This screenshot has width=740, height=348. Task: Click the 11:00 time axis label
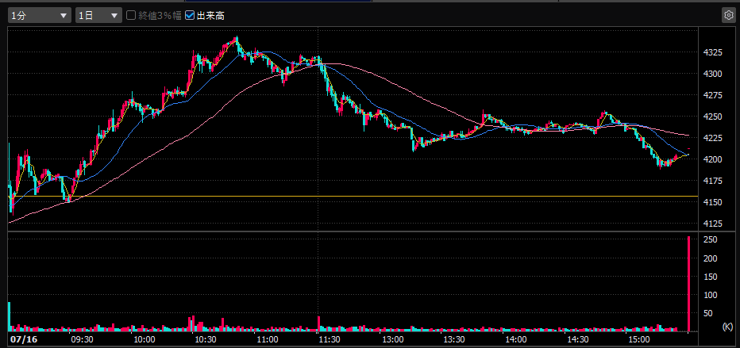[x=268, y=339]
